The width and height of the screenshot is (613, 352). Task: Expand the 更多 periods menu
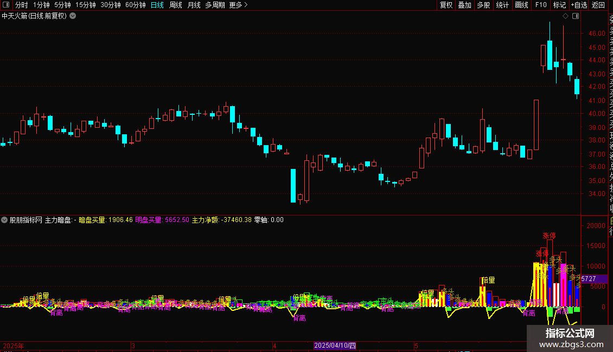pos(239,5)
